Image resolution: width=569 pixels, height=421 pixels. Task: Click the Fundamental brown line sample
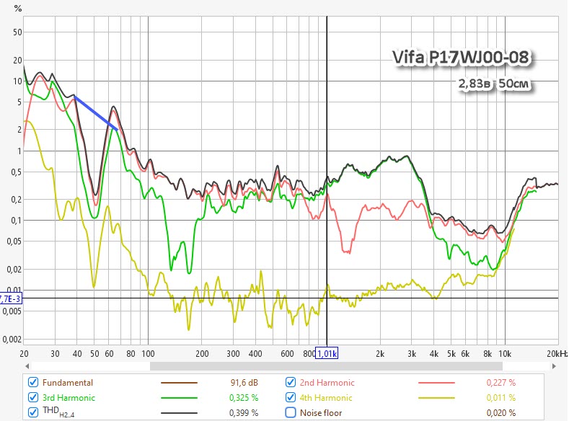(x=179, y=383)
